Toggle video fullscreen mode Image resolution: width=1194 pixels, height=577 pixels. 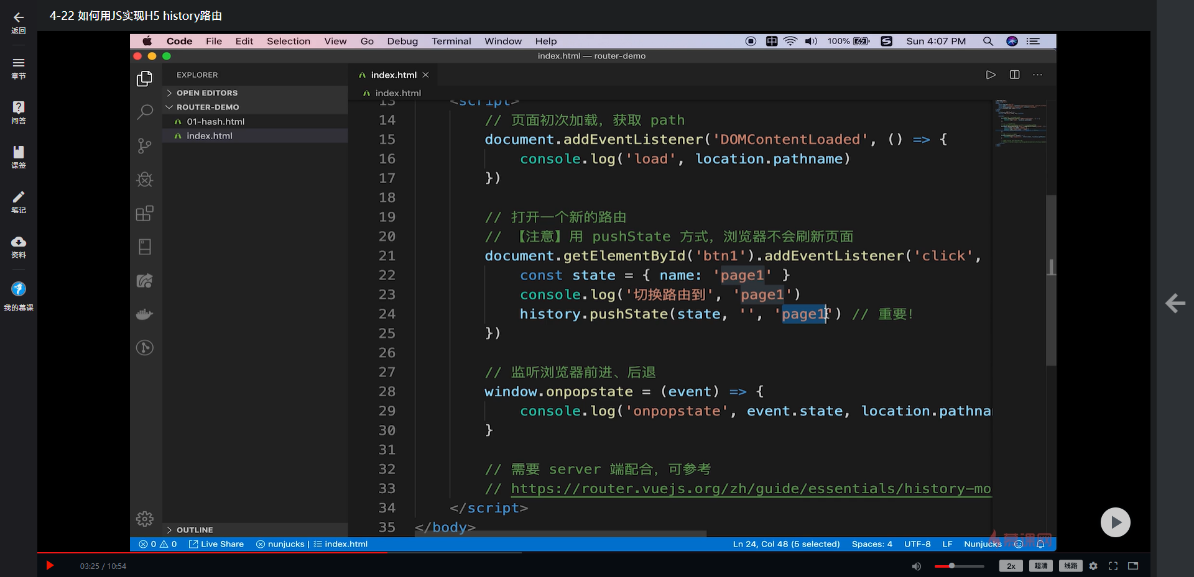click(x=1113, y=566)
